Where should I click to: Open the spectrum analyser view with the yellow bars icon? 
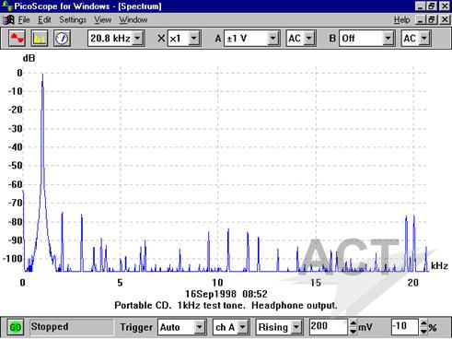click(40, 39)
